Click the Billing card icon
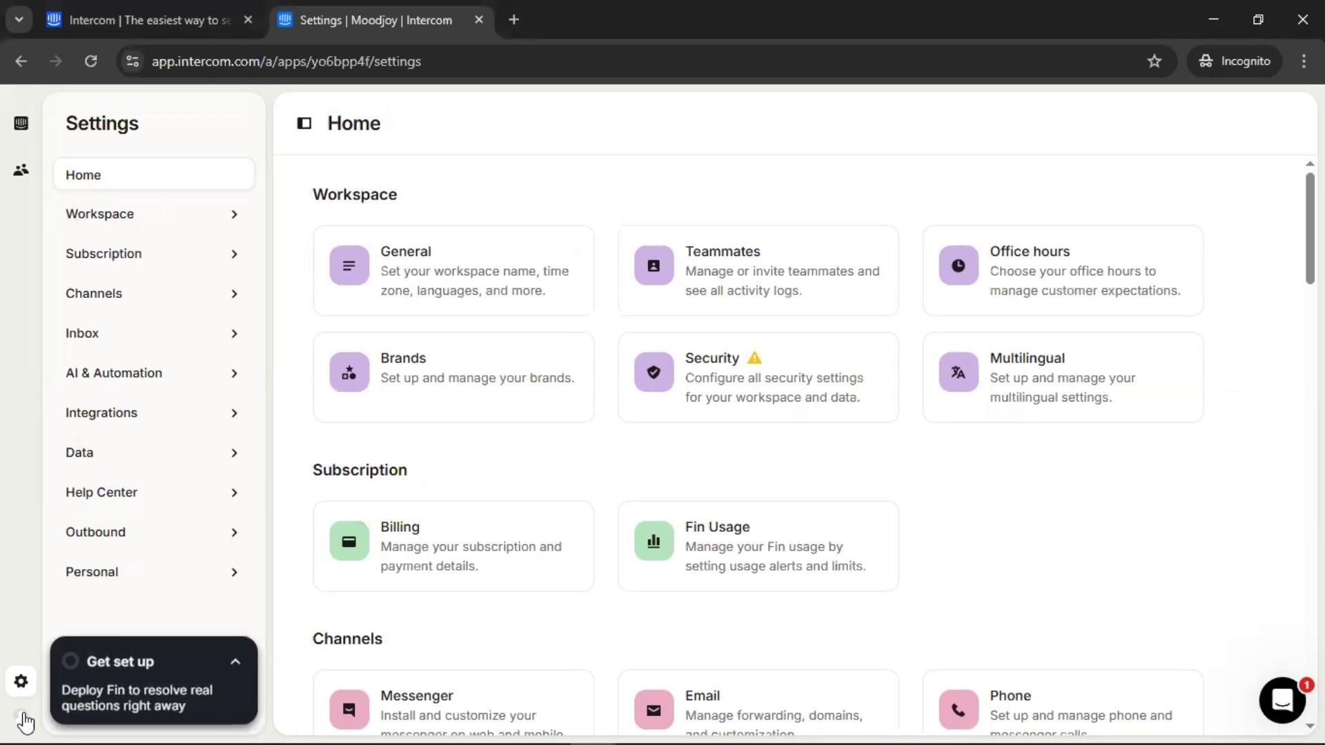The image size is (1325, 745). 349,542
